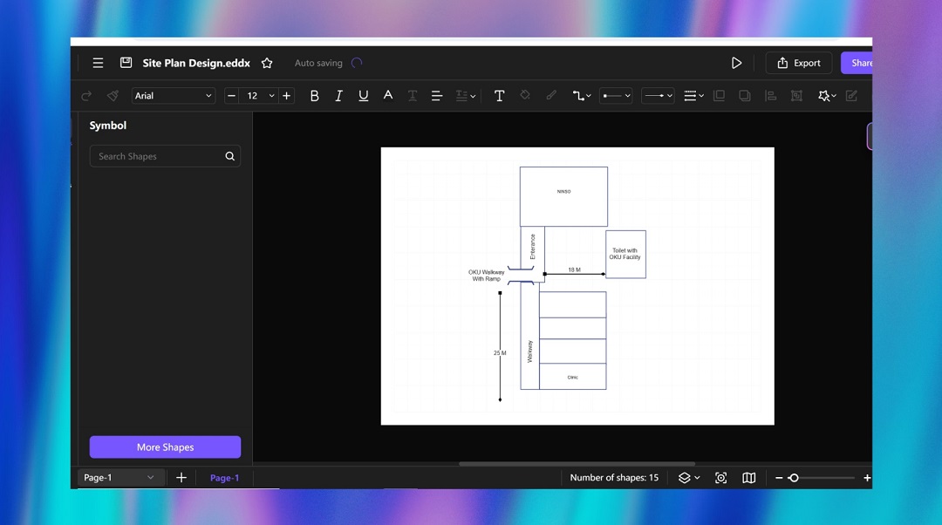
Task: Open the hyperlink tool
Action: click(x=551, y=96)
